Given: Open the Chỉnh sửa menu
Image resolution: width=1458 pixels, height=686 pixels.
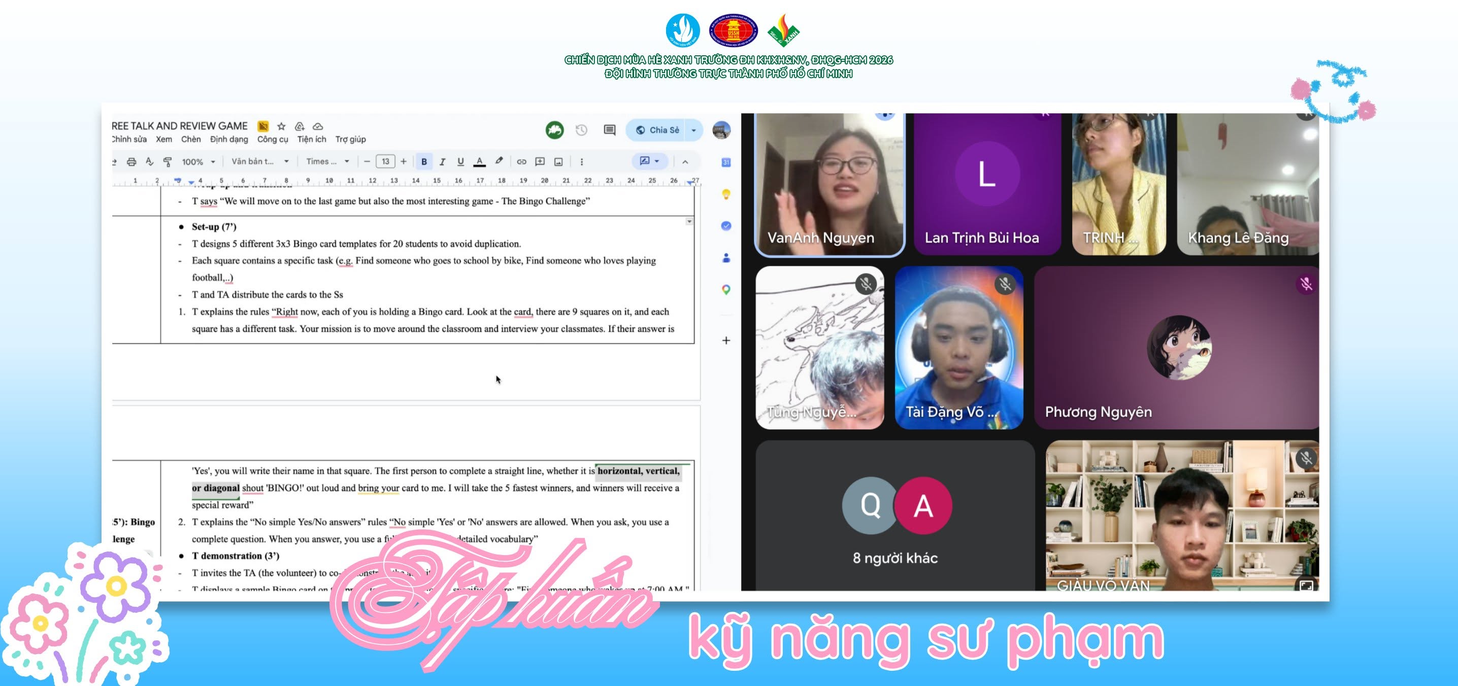Looking at the screenshot, I should pyautogui.click(x=129, y=139).
